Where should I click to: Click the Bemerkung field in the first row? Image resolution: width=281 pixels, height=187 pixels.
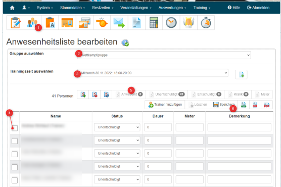[x=239, y=127]
